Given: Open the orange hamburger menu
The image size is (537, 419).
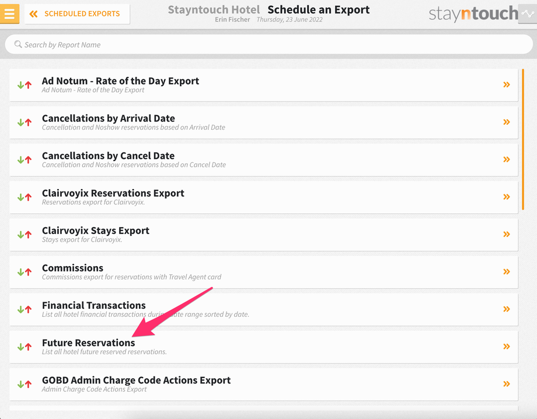Looking at the screenshot, I should pyautogui.click(x=9, y=13).
